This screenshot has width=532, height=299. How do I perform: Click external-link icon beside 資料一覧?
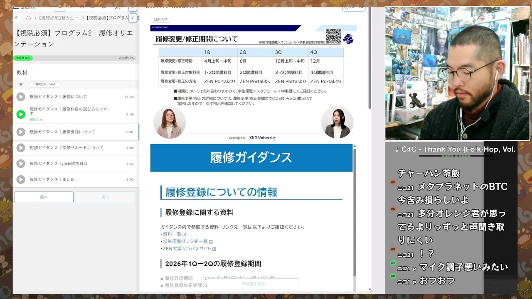(185, 235)
